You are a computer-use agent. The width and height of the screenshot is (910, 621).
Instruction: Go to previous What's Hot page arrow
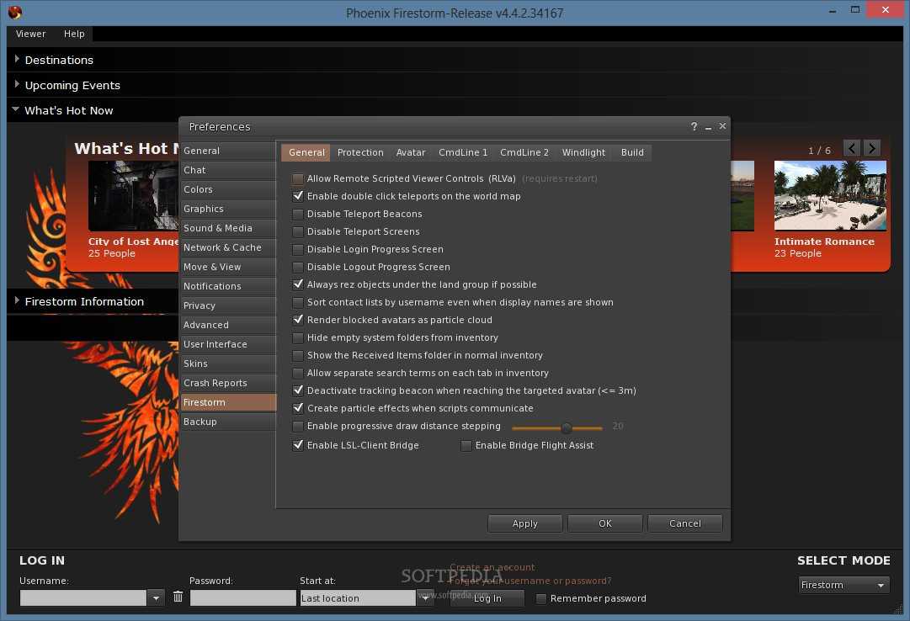pos(851,149)
